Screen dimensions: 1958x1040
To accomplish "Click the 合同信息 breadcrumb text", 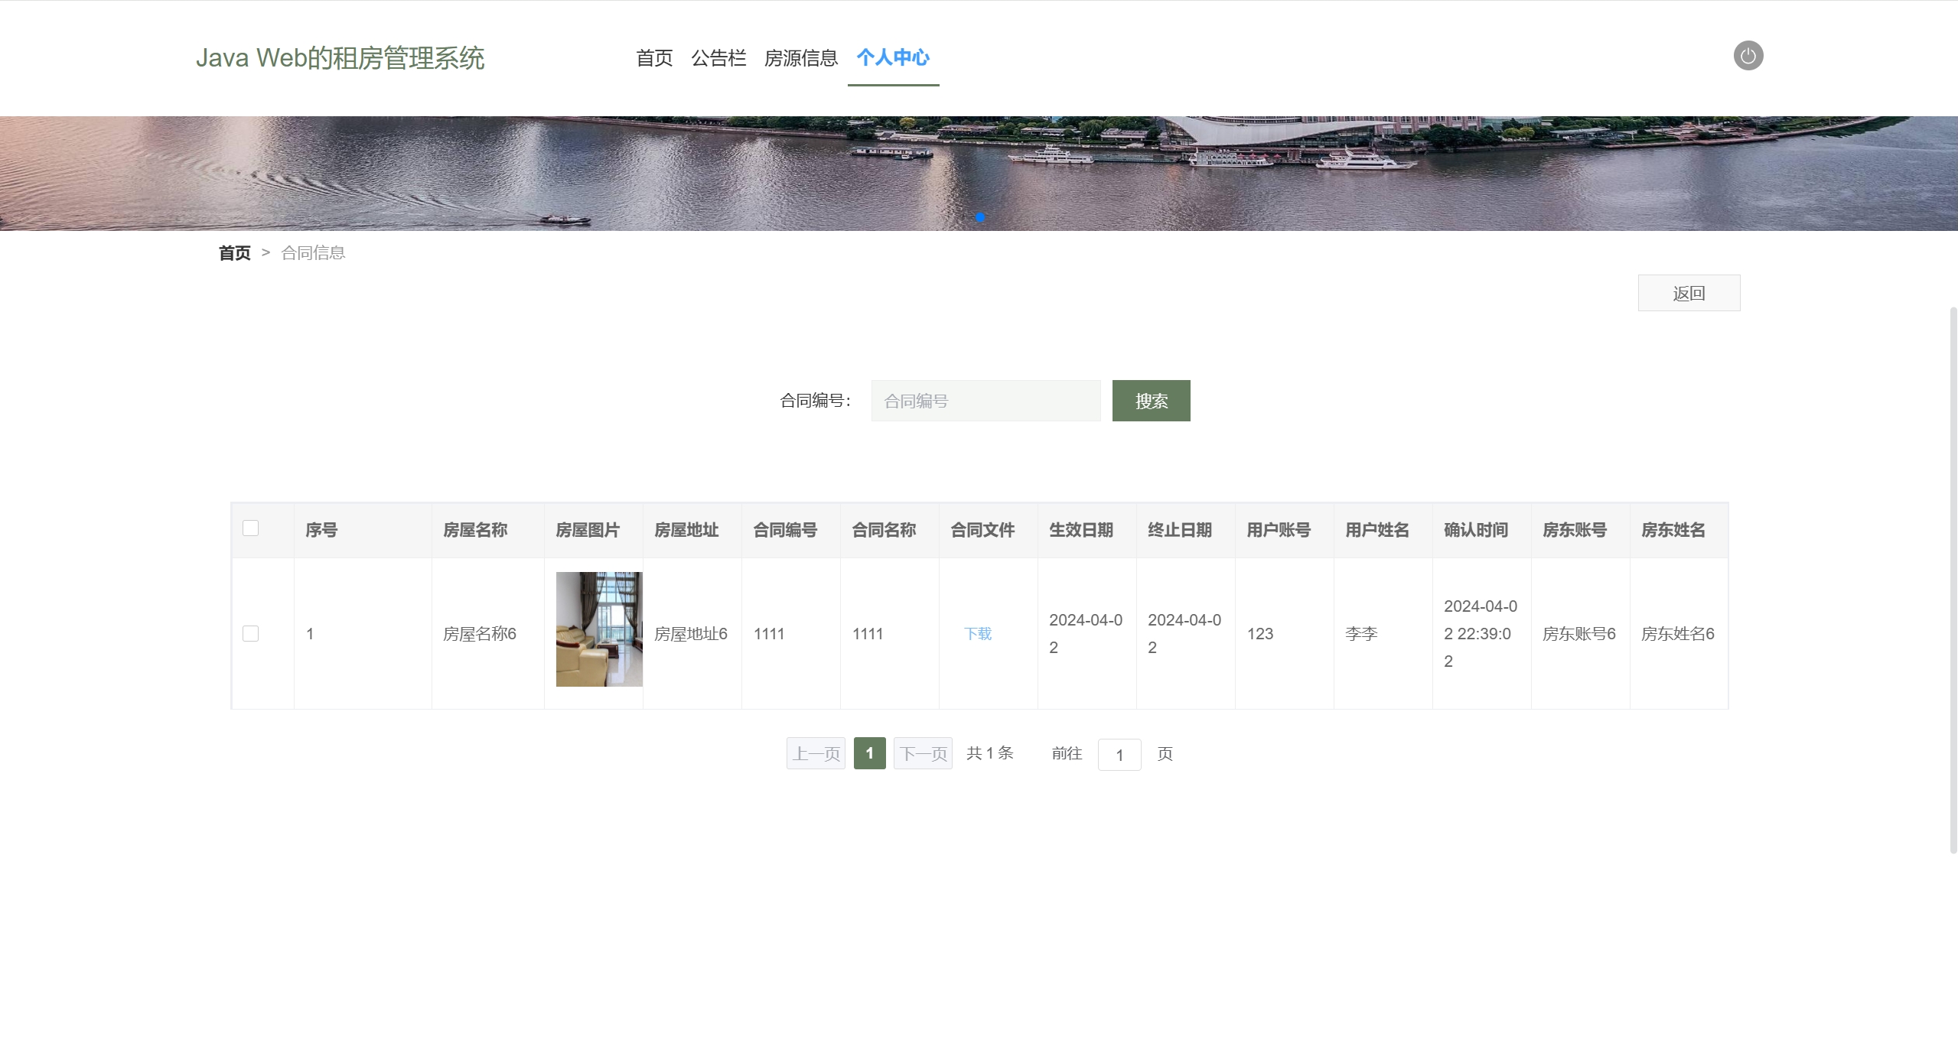I will coord(313,253).
